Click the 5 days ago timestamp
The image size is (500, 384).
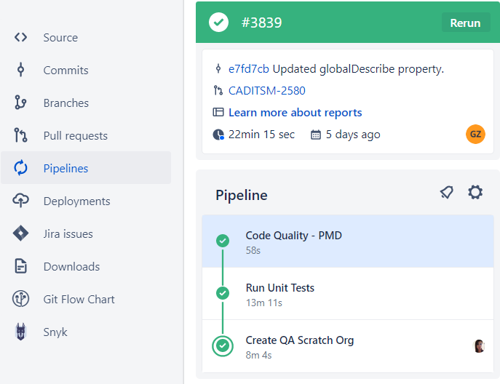click(x=353, y=135)
